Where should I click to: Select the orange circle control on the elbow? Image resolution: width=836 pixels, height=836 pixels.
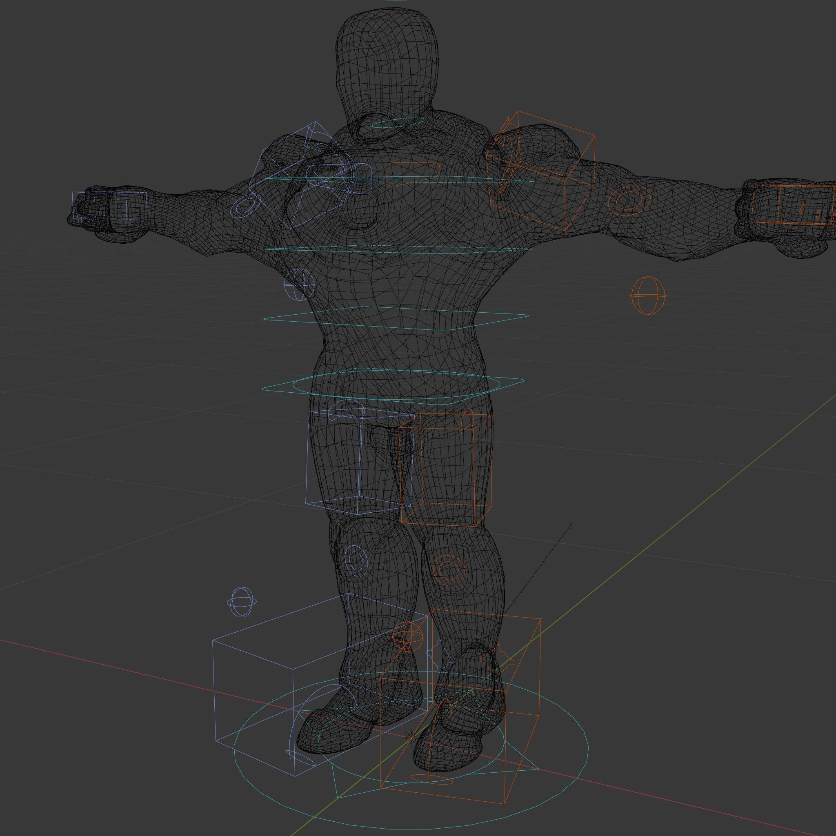629,201
